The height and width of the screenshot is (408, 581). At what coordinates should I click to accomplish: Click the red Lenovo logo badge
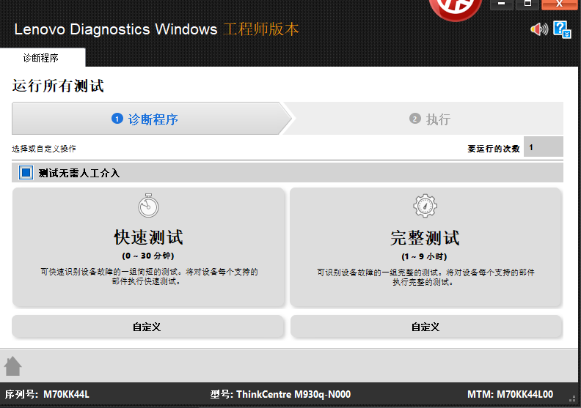tap(456, 10)
